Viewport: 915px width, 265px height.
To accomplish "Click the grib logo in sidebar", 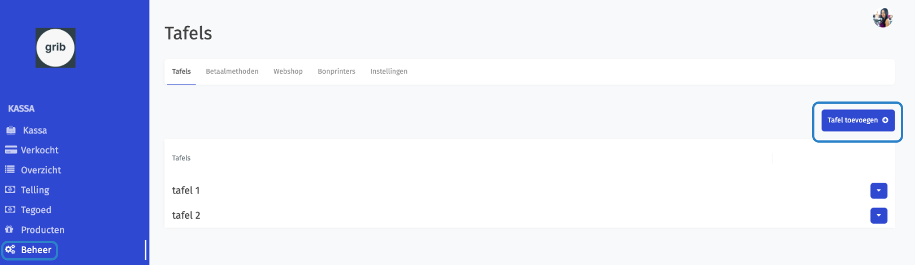I will pyautogui.click(x=55, y=48).
